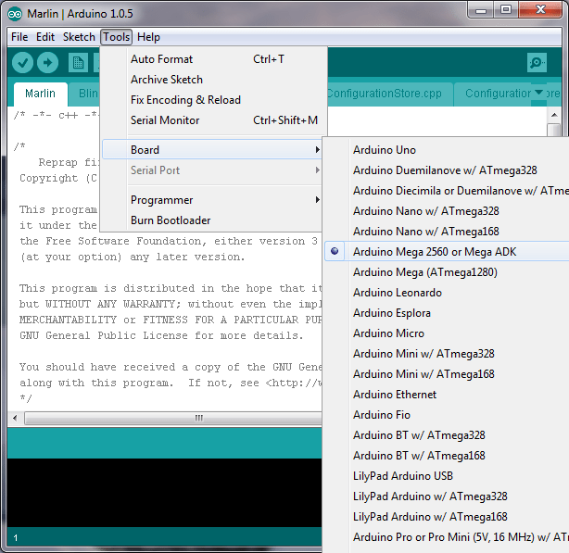This screenshot has width=569, height=553.
Task: Expand the Board submenu
Action: pos(212,150)
